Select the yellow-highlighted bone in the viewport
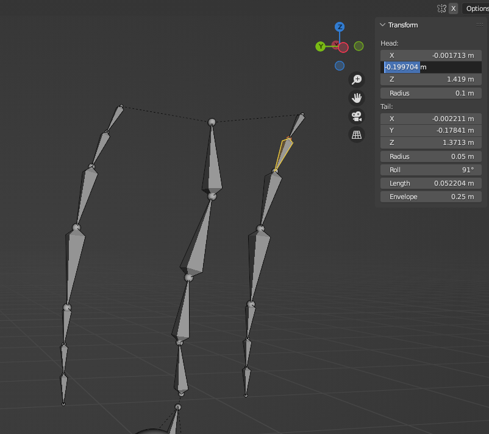The width and height of the screenshot is (489, 434). pyautogui.click(x=283, y=152)
